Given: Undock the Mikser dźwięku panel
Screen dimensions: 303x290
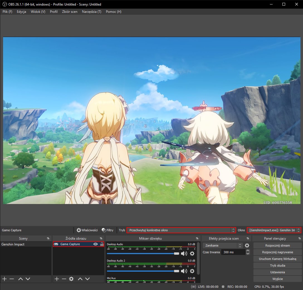Looking at the screenshot, I should pos(197,239).
